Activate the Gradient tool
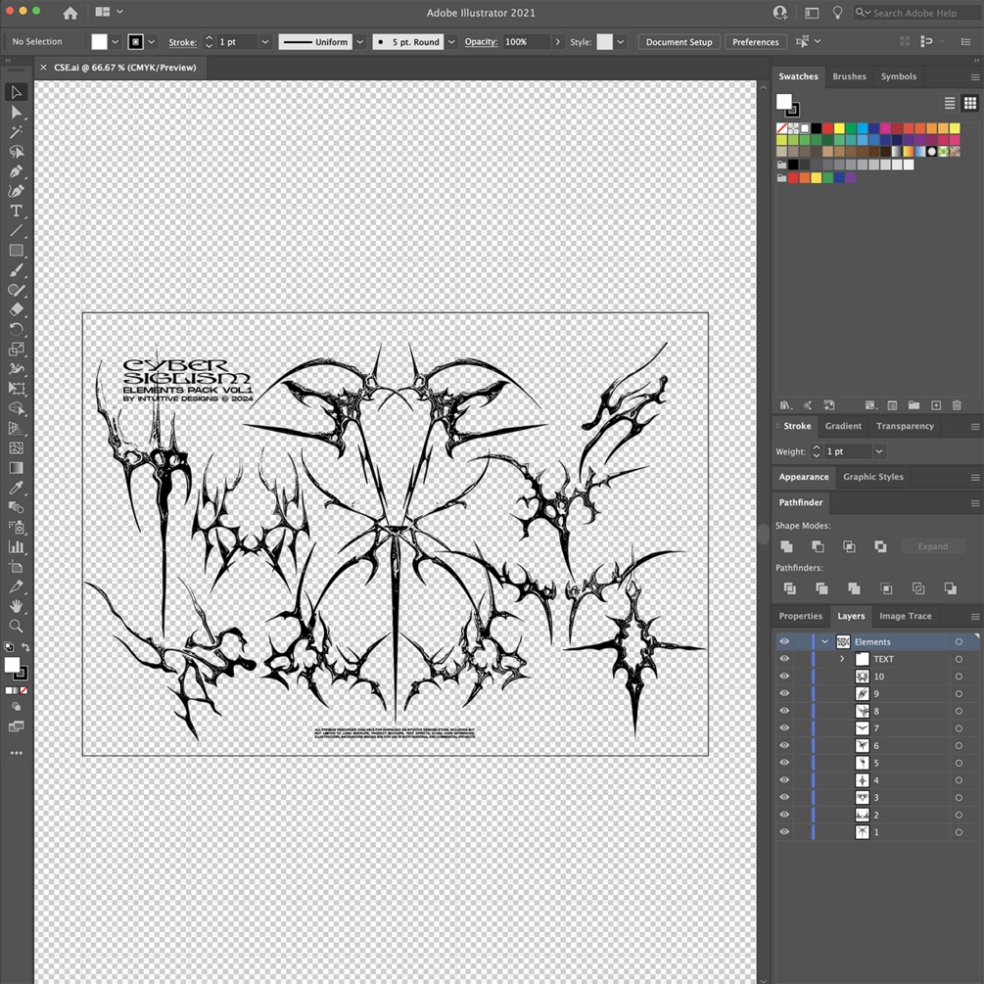Viewport: 984px width, 984px height. [x=17, y=468]
